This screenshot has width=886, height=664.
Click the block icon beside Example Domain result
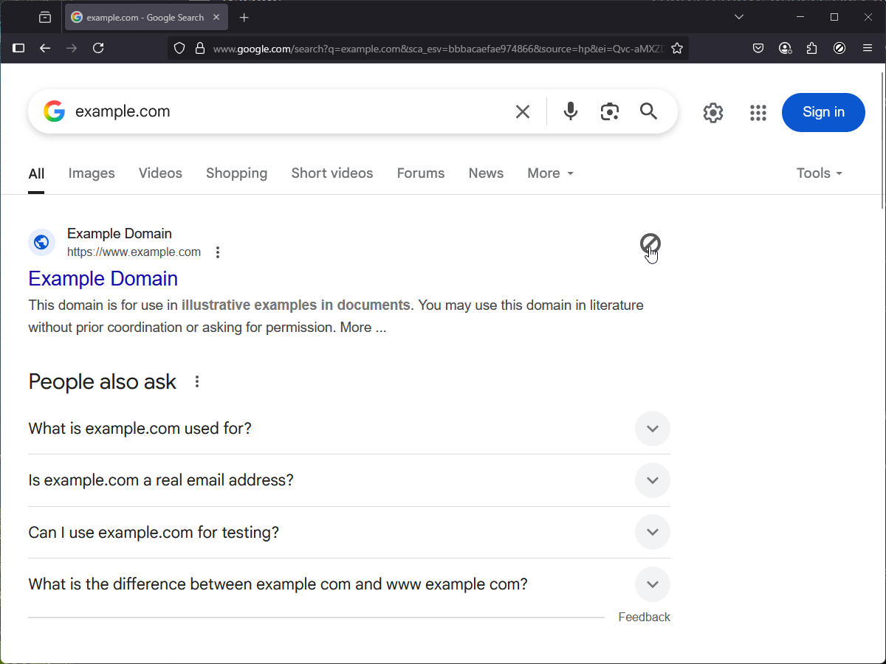tap(650, 243)
